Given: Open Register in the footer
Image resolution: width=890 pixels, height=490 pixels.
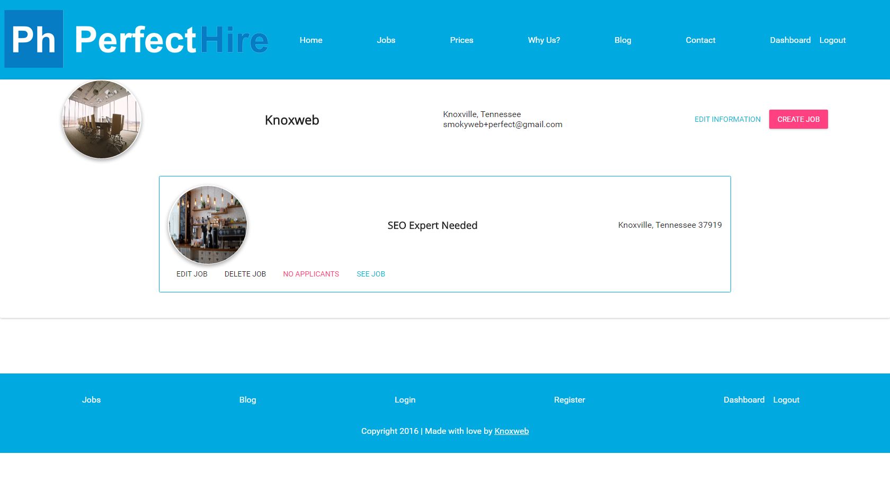Looking at the screenshot, I should click(569, 400).
